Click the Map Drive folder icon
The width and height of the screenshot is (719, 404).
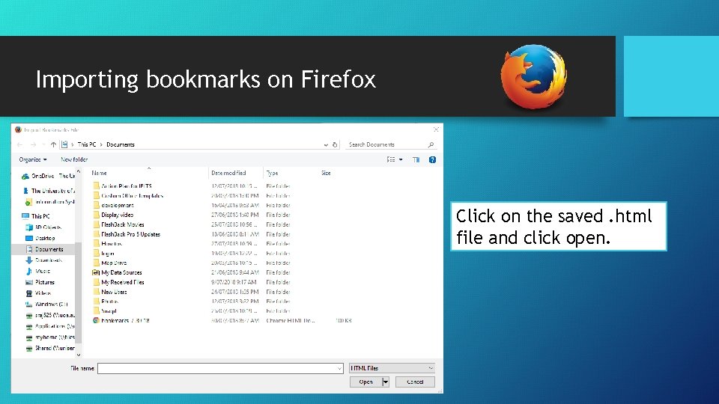[x=96, y=263]
